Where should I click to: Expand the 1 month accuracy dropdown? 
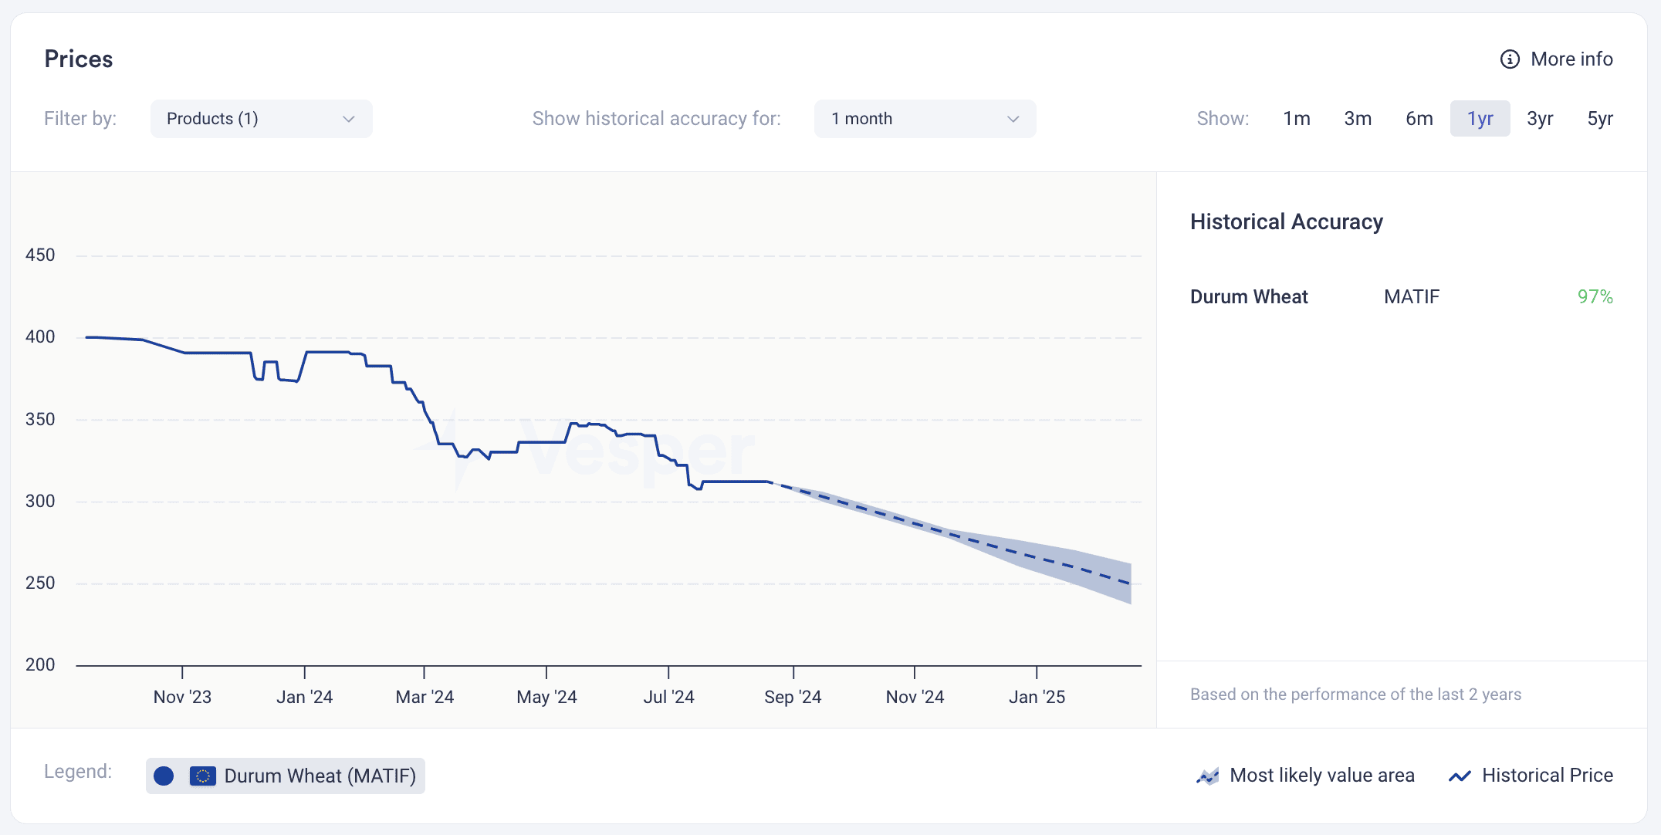point(925,119)
